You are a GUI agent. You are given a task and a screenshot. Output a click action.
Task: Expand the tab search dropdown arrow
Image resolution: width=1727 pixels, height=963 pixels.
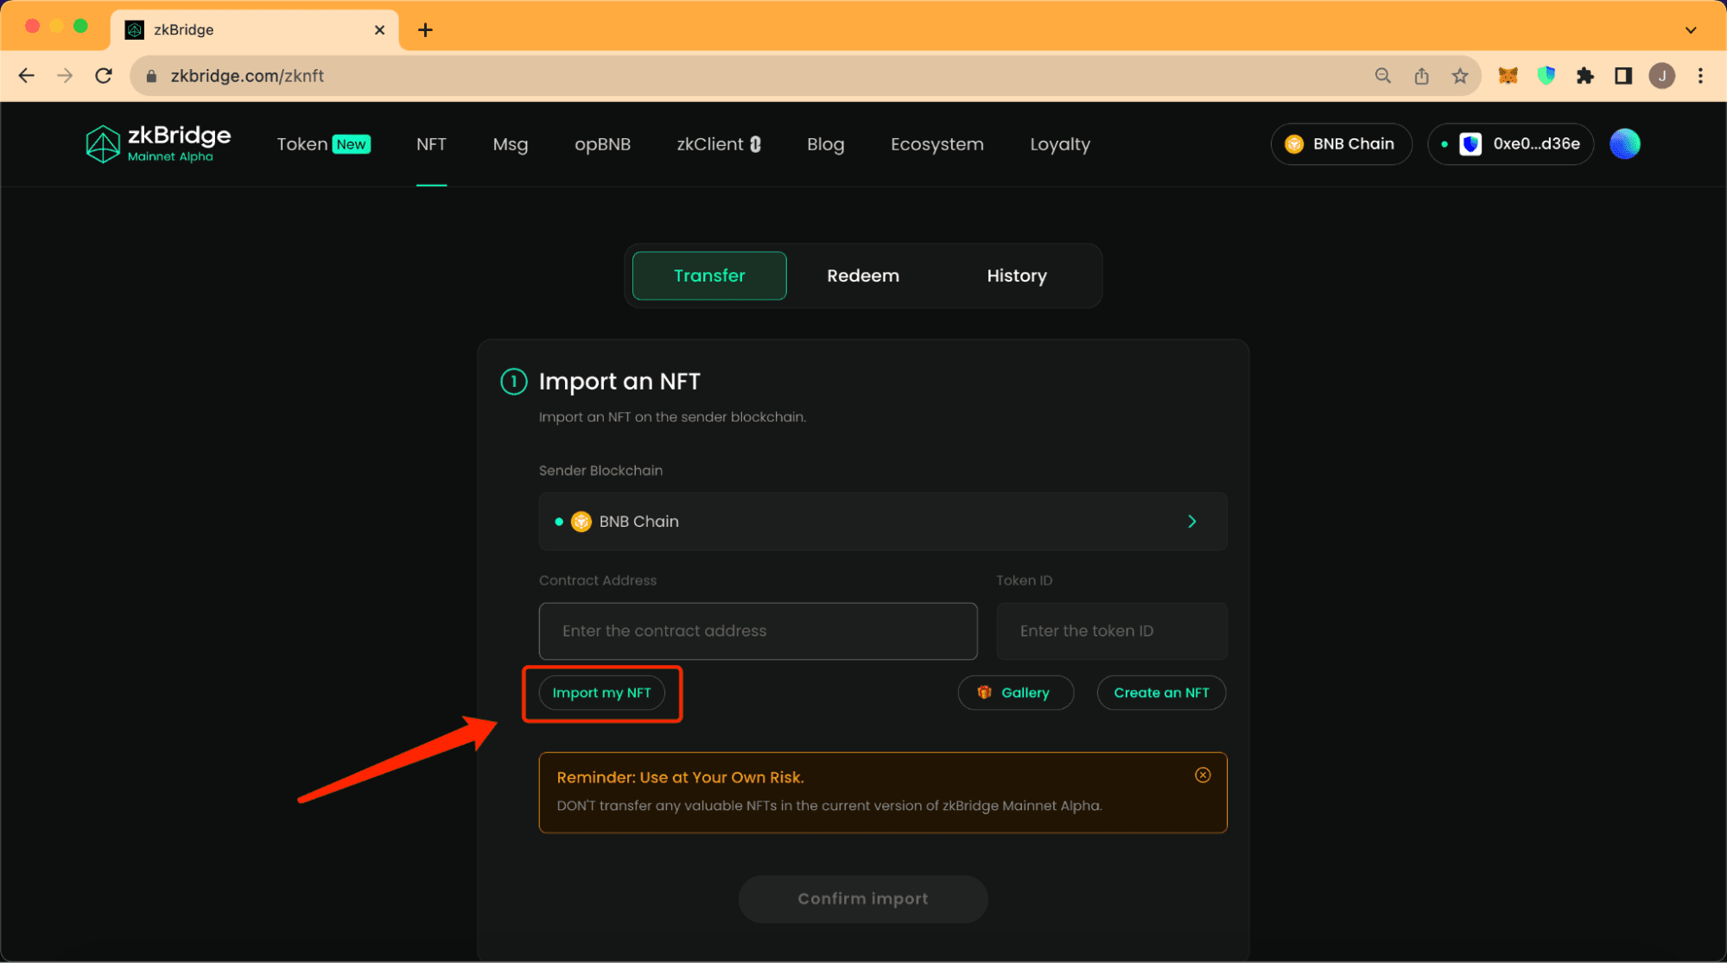[1691, 30]
